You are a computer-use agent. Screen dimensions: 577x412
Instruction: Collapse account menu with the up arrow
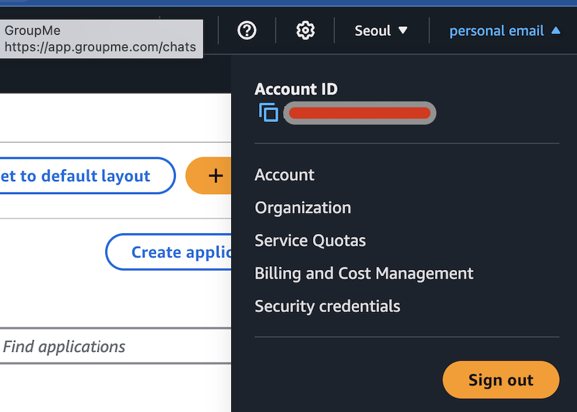click(x=556, y=31)
